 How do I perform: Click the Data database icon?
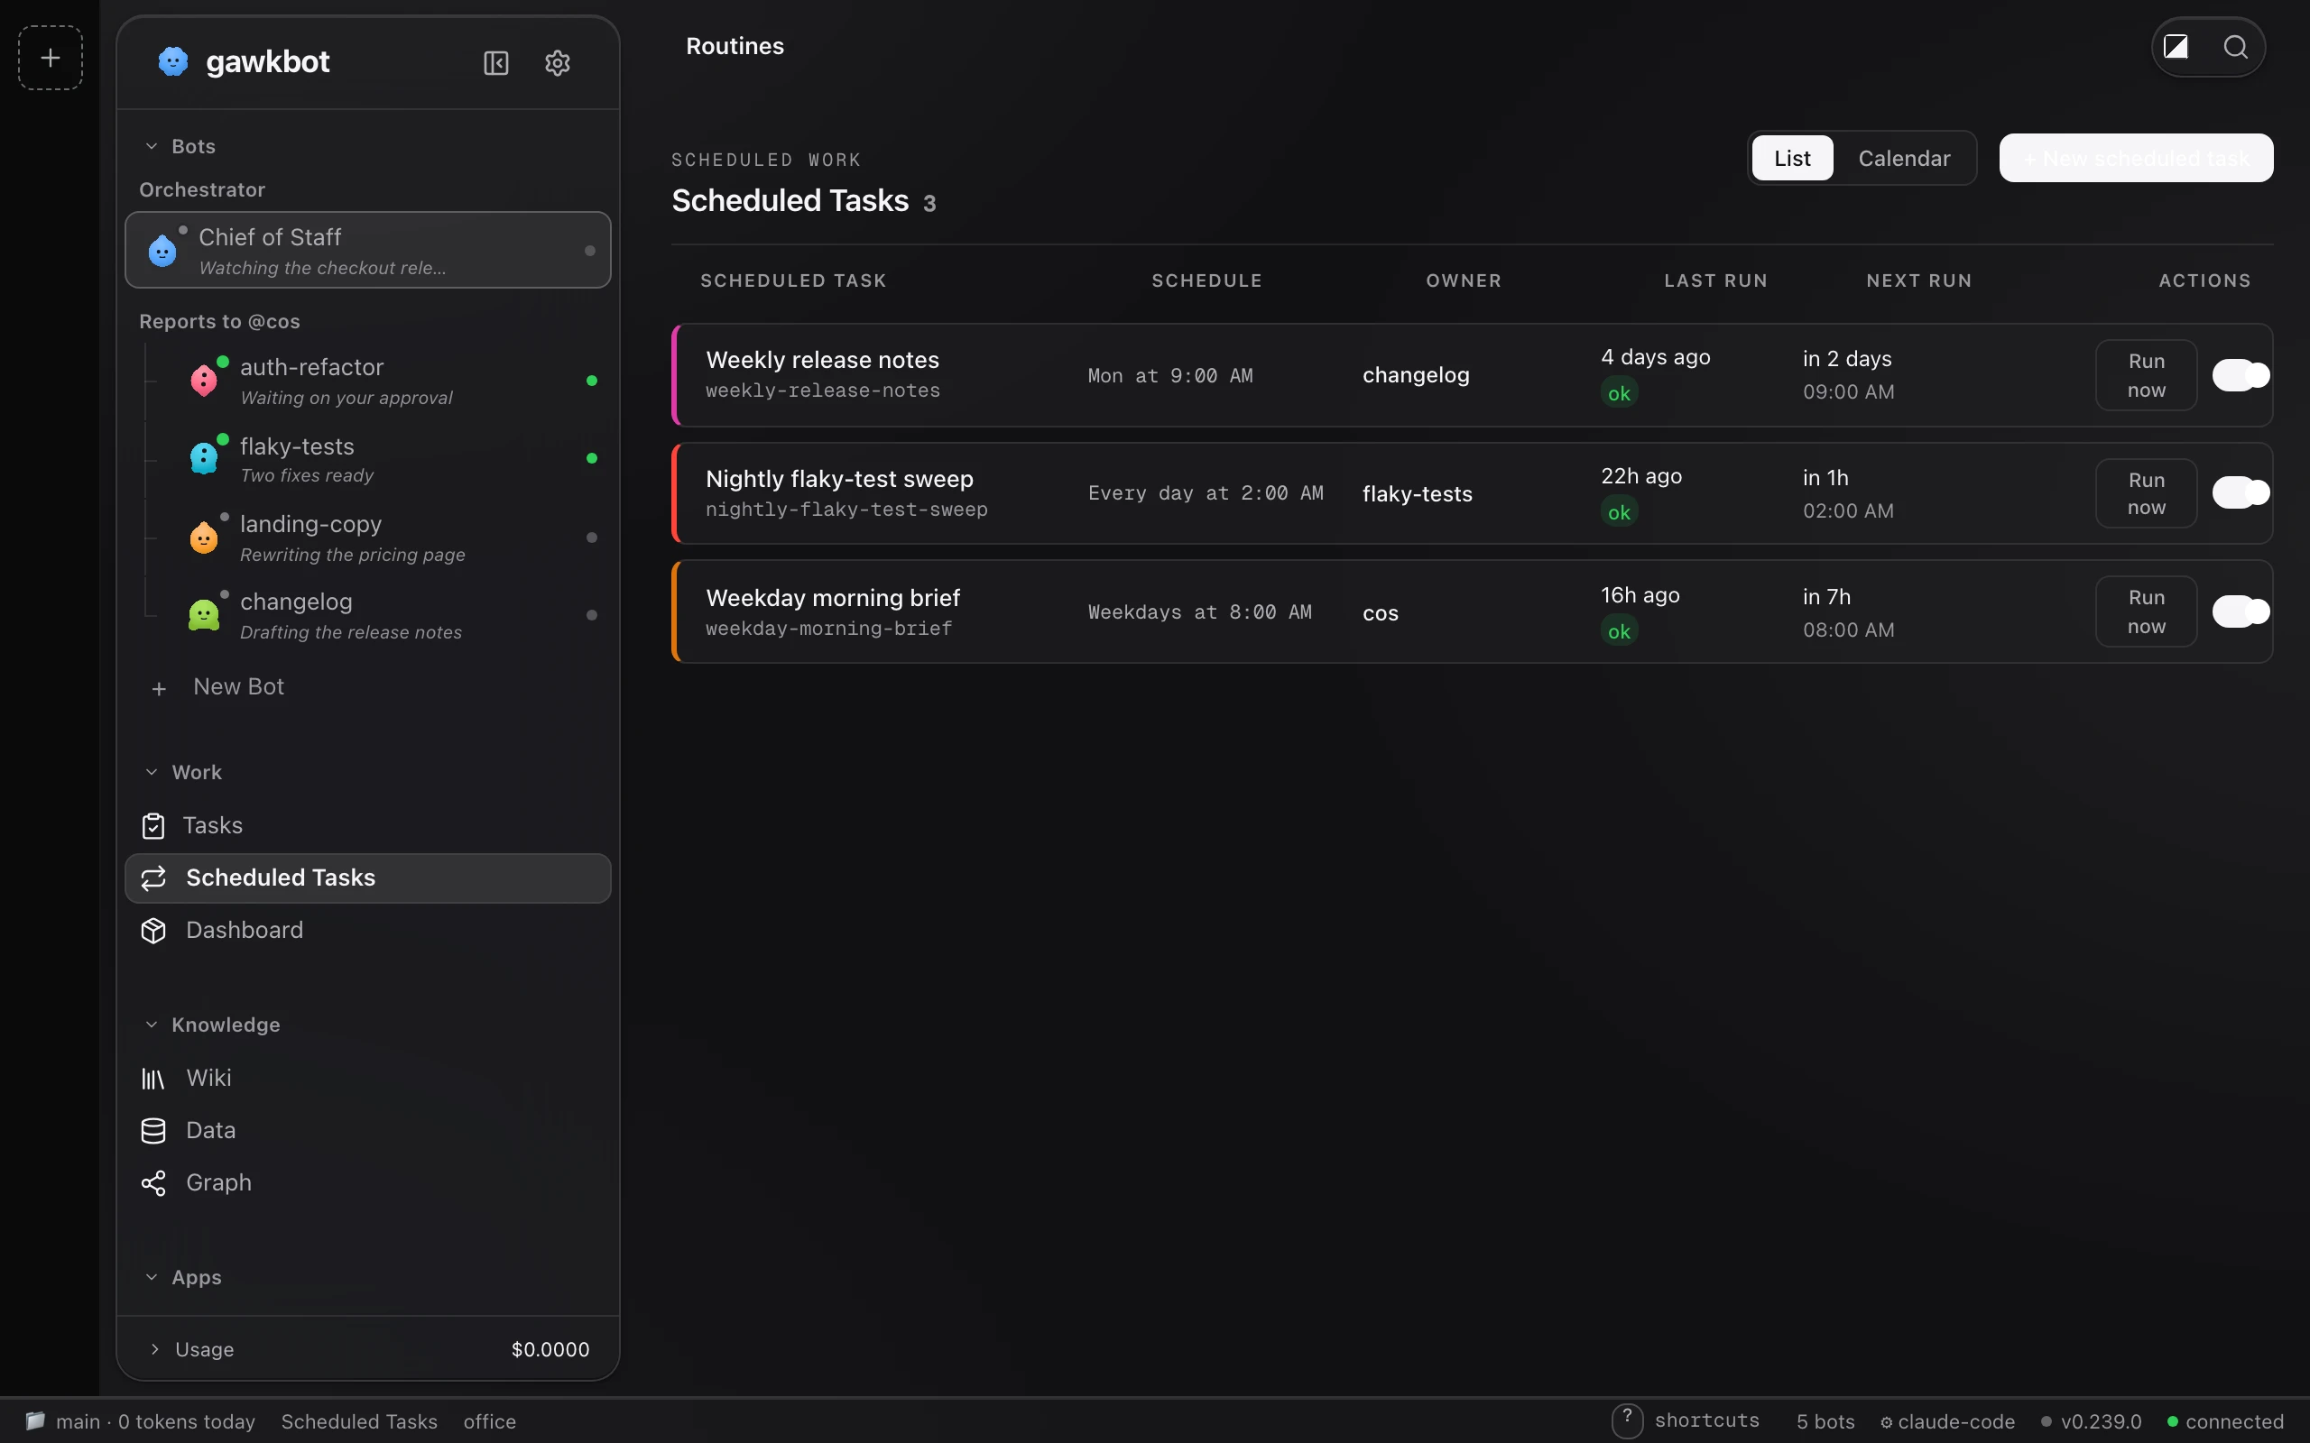(x=153, y=1131)
